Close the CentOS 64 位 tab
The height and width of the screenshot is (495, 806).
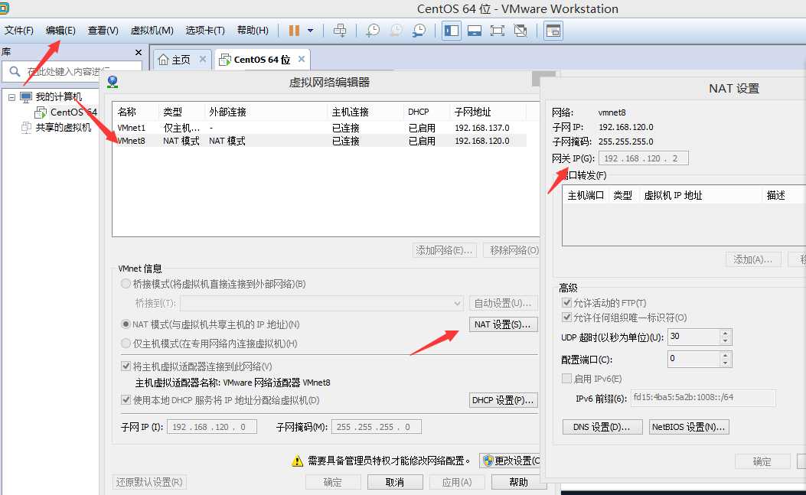(x=302, y=59)
